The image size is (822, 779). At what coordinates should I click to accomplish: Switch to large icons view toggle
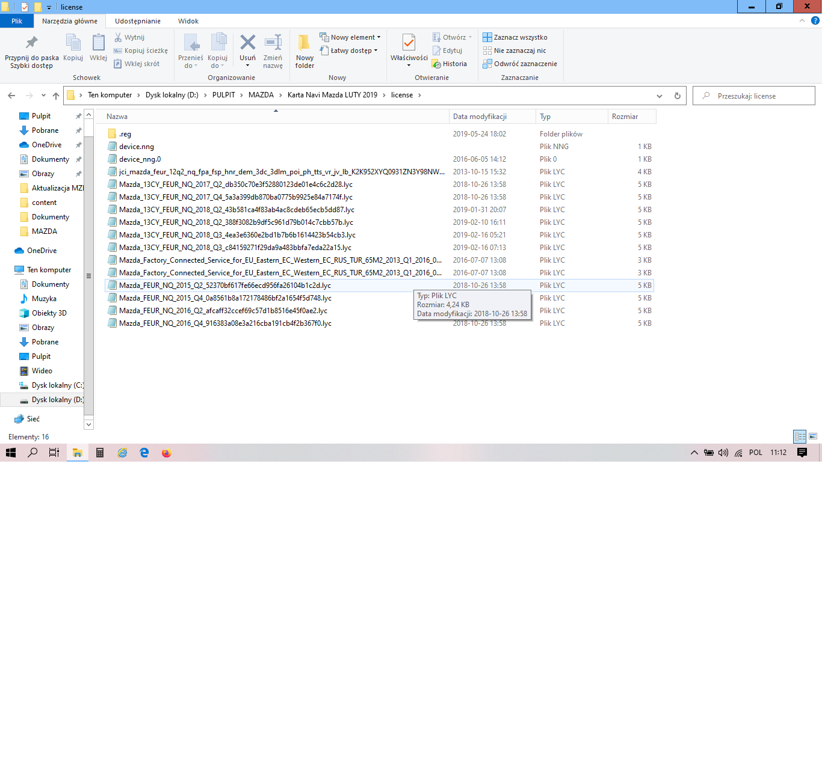click(813, 436)
